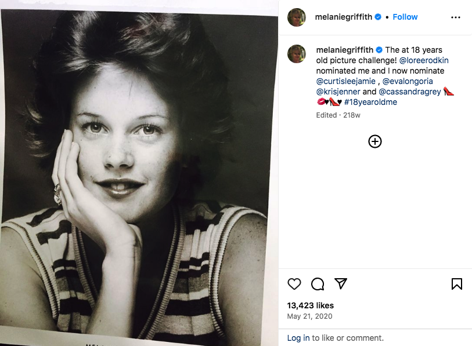Visit the @loreerodkin mention
Viewport: 472px width, 346px height.
click(x=424, y=60)
